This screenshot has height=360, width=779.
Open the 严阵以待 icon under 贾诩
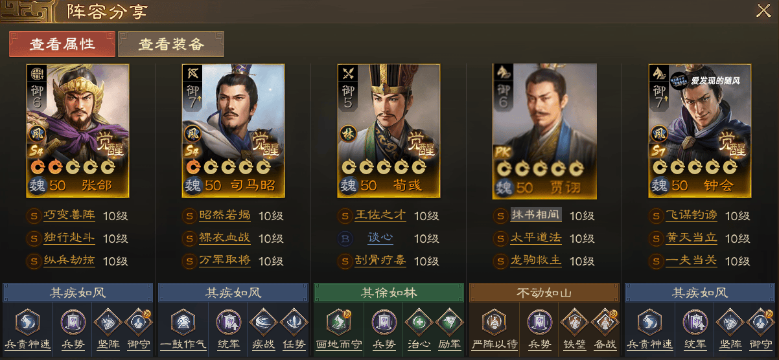tap(494, 322)
